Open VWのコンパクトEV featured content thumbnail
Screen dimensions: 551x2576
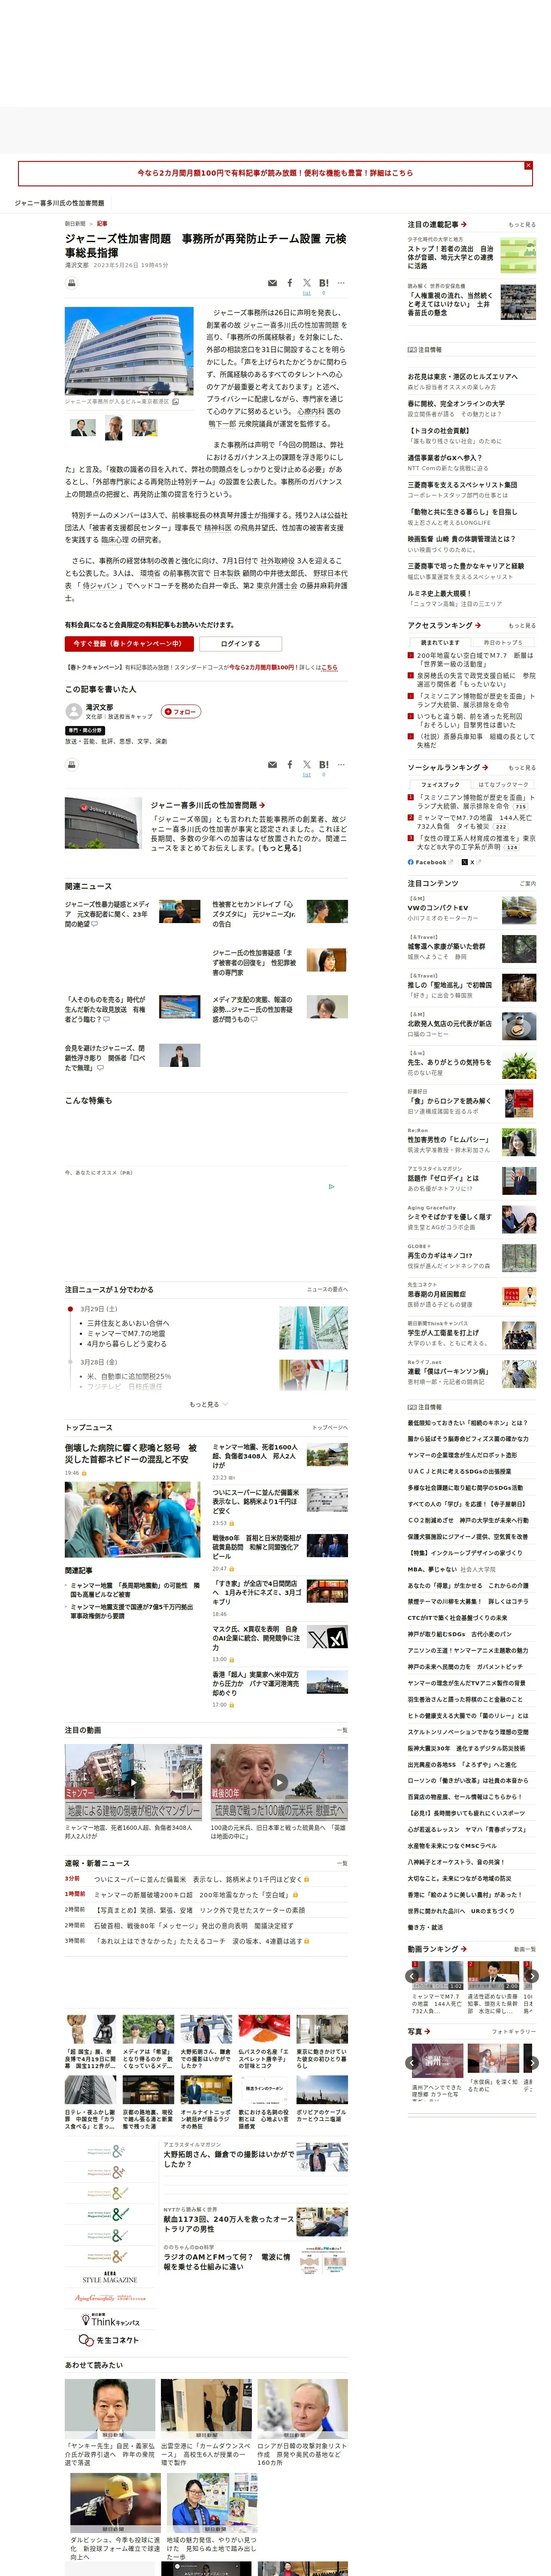pyautogui.click(x=518, y=910)
